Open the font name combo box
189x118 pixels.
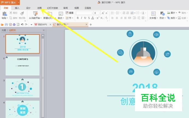coord(85,13)
